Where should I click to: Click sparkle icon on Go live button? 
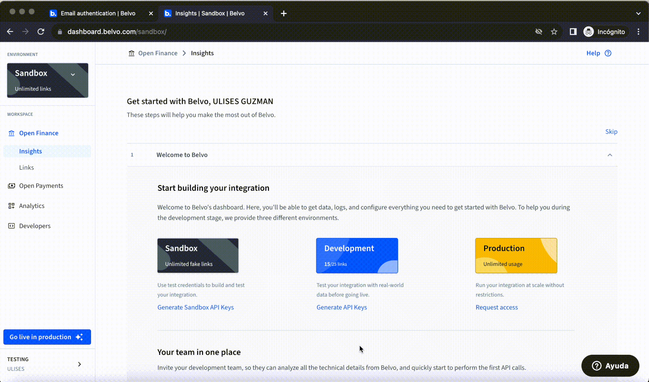click(x=79, y=337)
